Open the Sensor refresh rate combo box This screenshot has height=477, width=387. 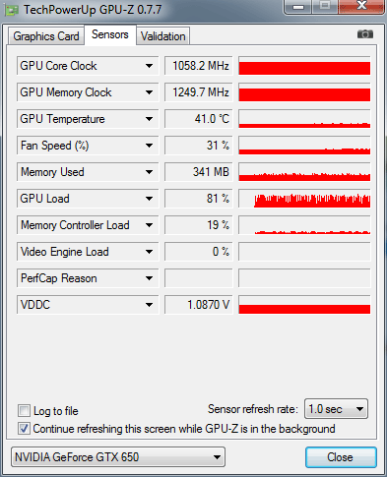coord(336,409)
